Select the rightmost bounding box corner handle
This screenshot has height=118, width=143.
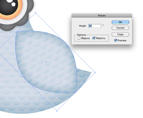95,73
